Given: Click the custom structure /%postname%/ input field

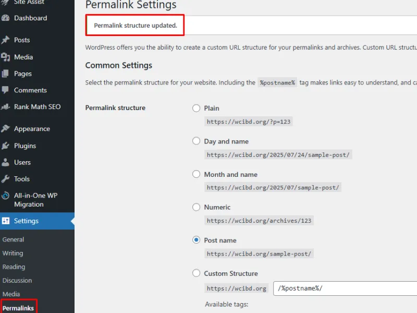Looking at the screenshot, I should pos(345,288).
